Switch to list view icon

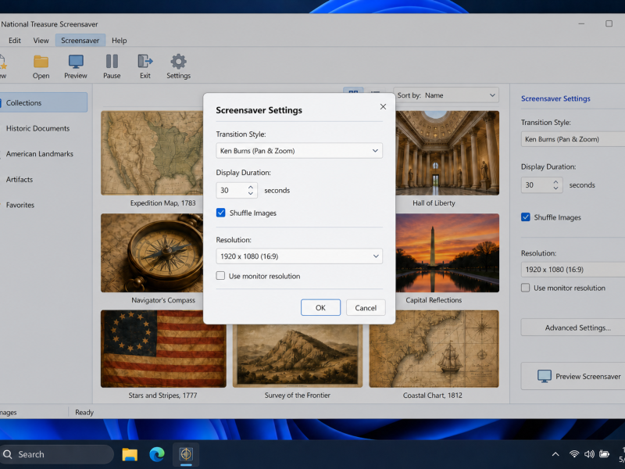pos(375,93)
